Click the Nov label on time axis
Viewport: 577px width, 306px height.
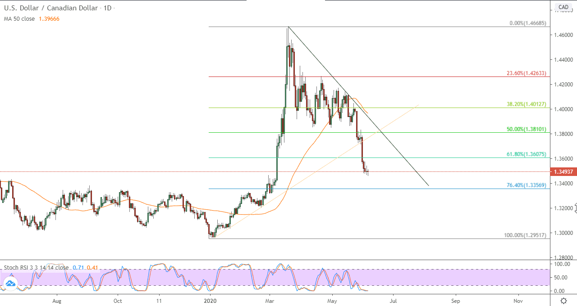point(518,300)
